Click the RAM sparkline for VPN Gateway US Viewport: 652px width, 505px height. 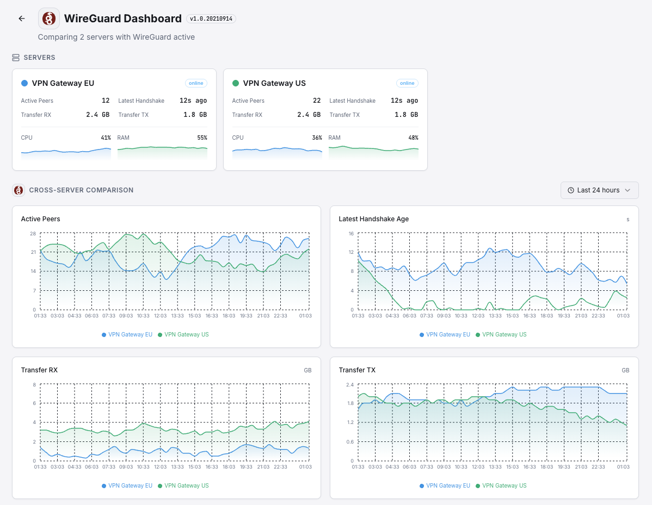pyautogui.click(x=373, y=152)
